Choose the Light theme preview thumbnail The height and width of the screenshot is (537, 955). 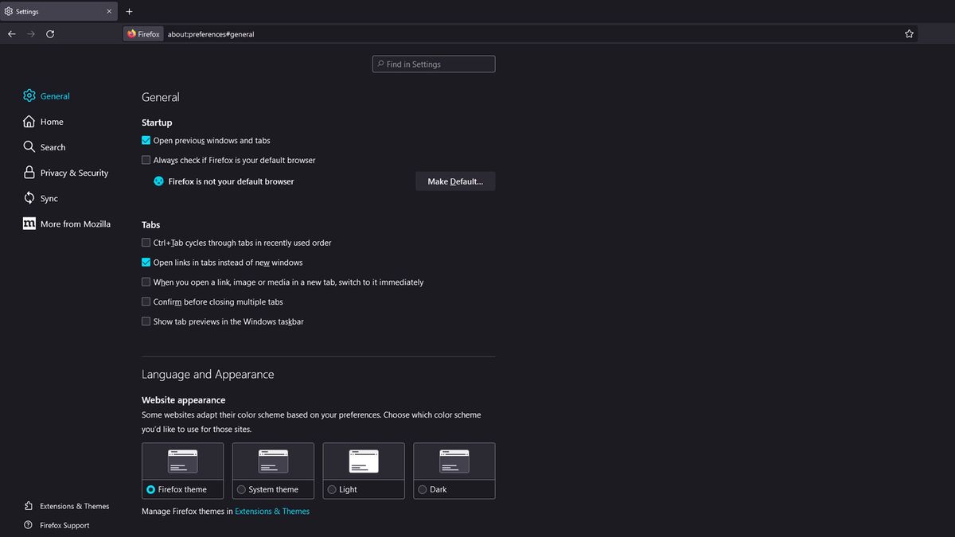364,461
